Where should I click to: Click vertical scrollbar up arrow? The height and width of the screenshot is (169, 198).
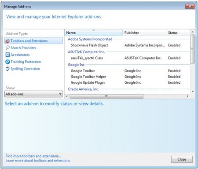[193, 32]
